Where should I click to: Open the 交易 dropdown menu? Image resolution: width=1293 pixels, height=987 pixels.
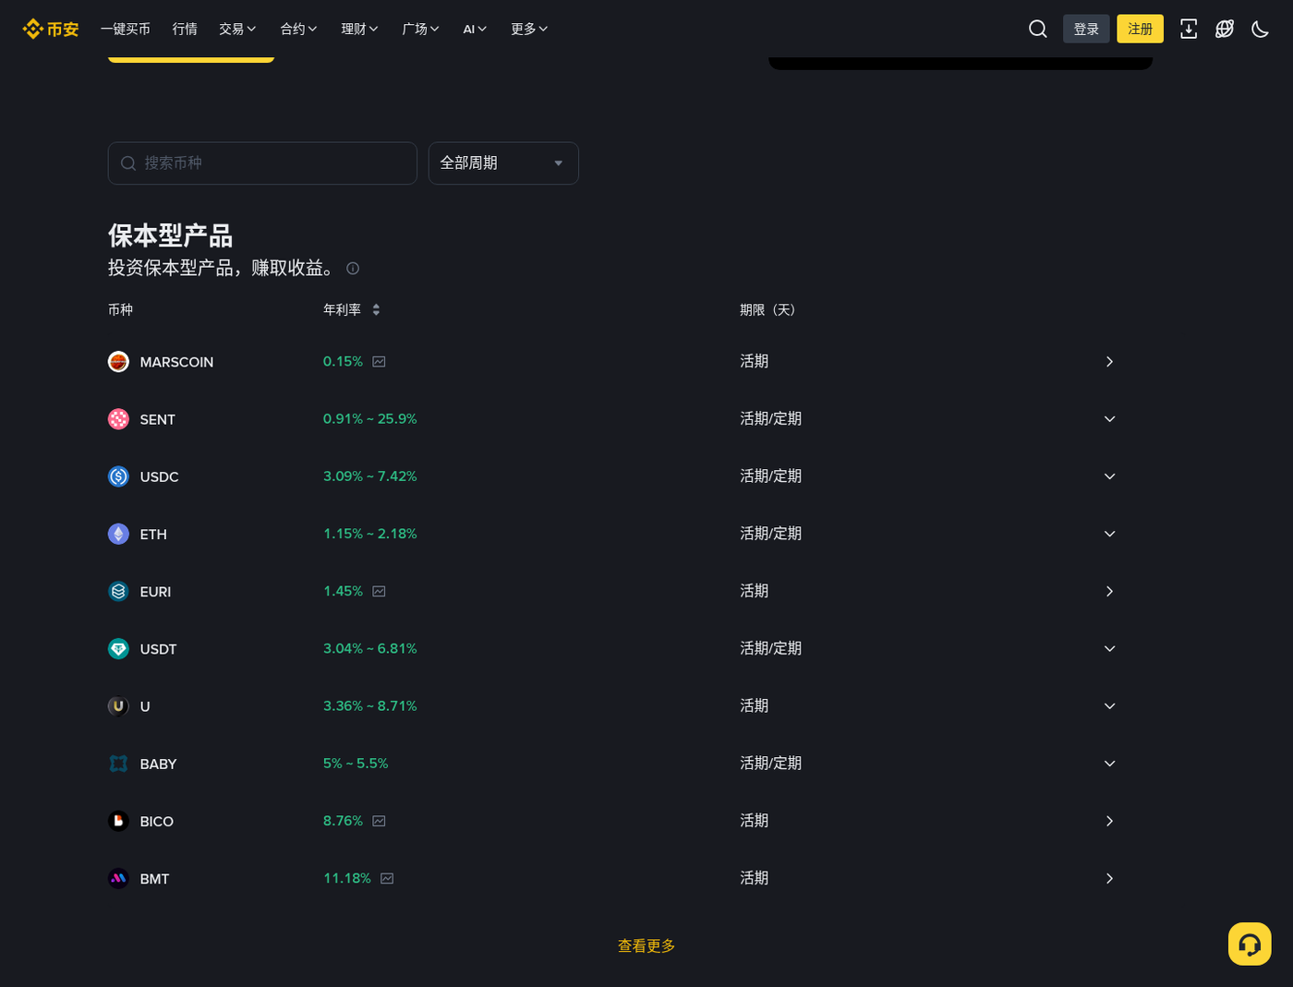pos(237,29)
